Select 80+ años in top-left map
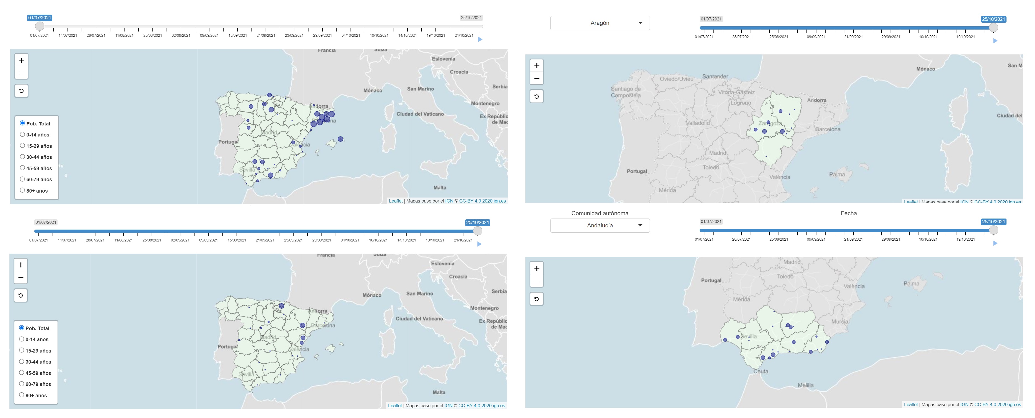The image size is (1035, 418). 22,190
